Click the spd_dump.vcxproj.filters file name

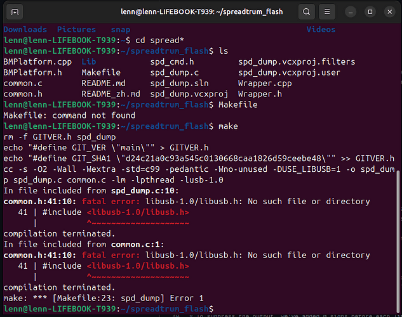point(297,62)
